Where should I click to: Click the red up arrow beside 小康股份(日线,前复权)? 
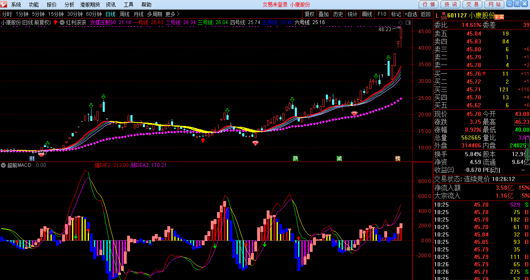55,22
